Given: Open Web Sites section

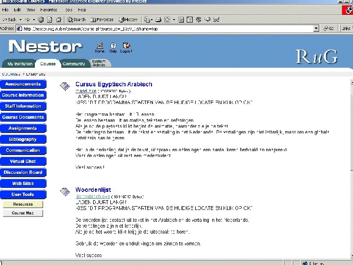Looking at the screenshot, I should coord(23,184).
